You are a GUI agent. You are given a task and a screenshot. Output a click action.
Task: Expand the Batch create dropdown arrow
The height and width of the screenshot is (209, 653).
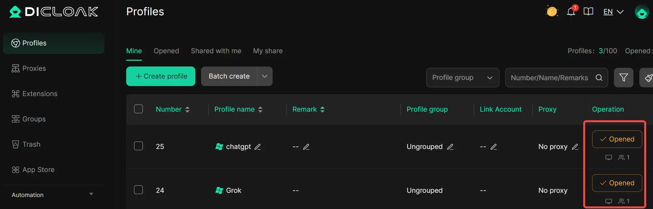265,76
